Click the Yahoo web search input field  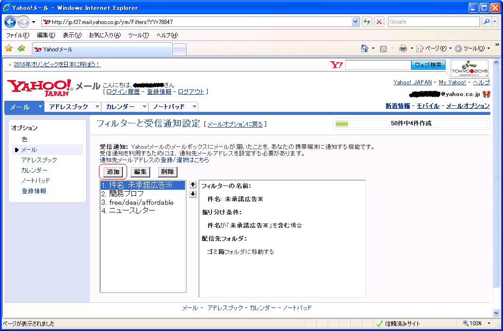pos(378,65)
